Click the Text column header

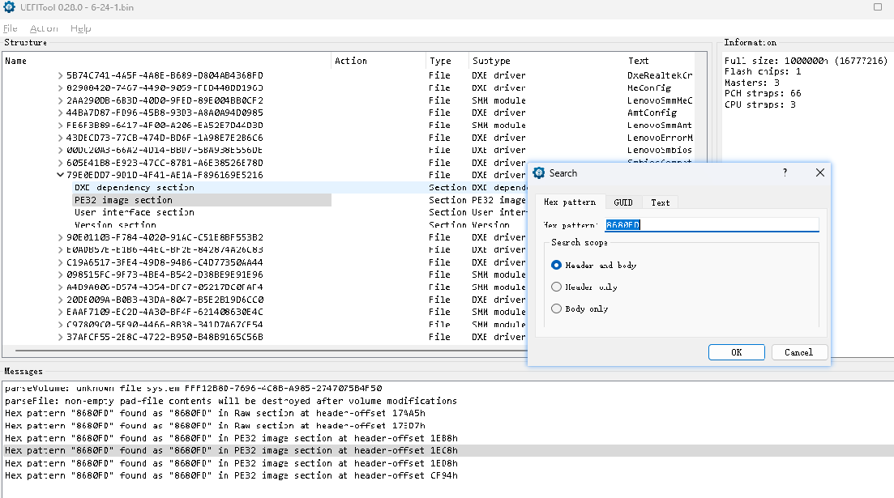tap(660, 61)
